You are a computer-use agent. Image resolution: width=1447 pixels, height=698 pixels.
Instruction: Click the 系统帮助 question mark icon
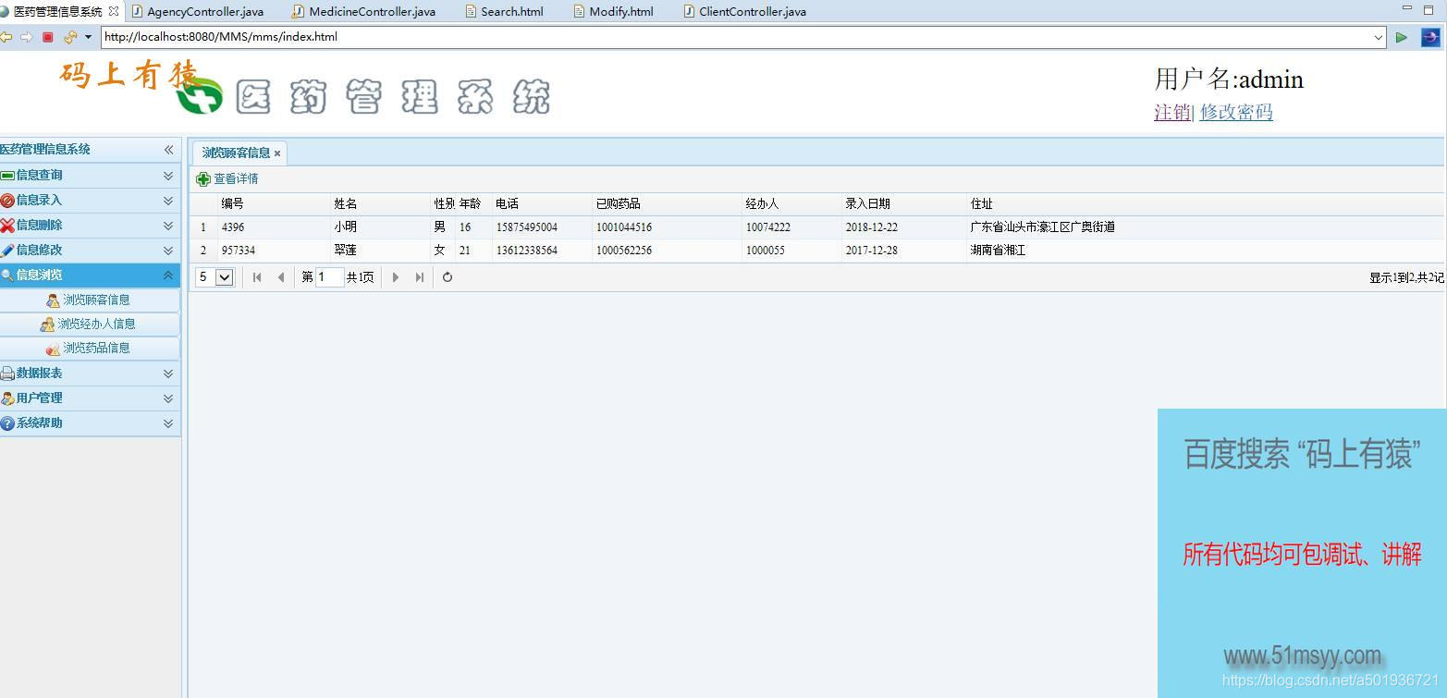click(7, 423)
